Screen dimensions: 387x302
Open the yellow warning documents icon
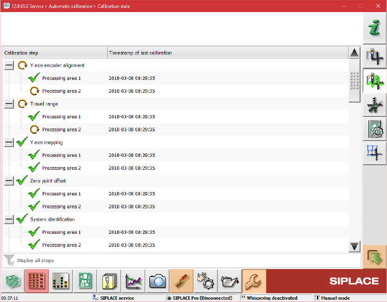click(x=109, y=281)
